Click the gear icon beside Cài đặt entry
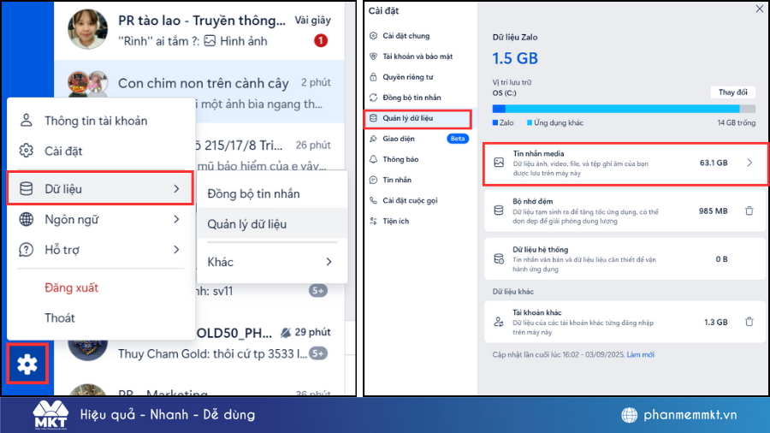Viewport: 770px width, 433px height. point(26,151)
